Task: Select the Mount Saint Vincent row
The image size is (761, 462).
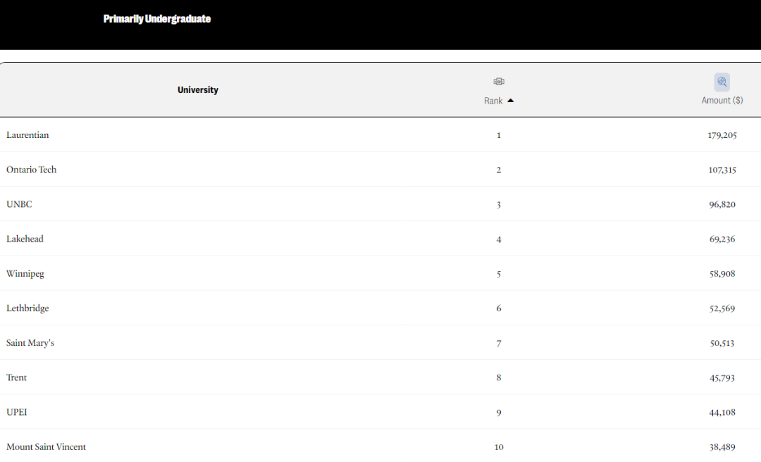Action: [x=380, y=446]
